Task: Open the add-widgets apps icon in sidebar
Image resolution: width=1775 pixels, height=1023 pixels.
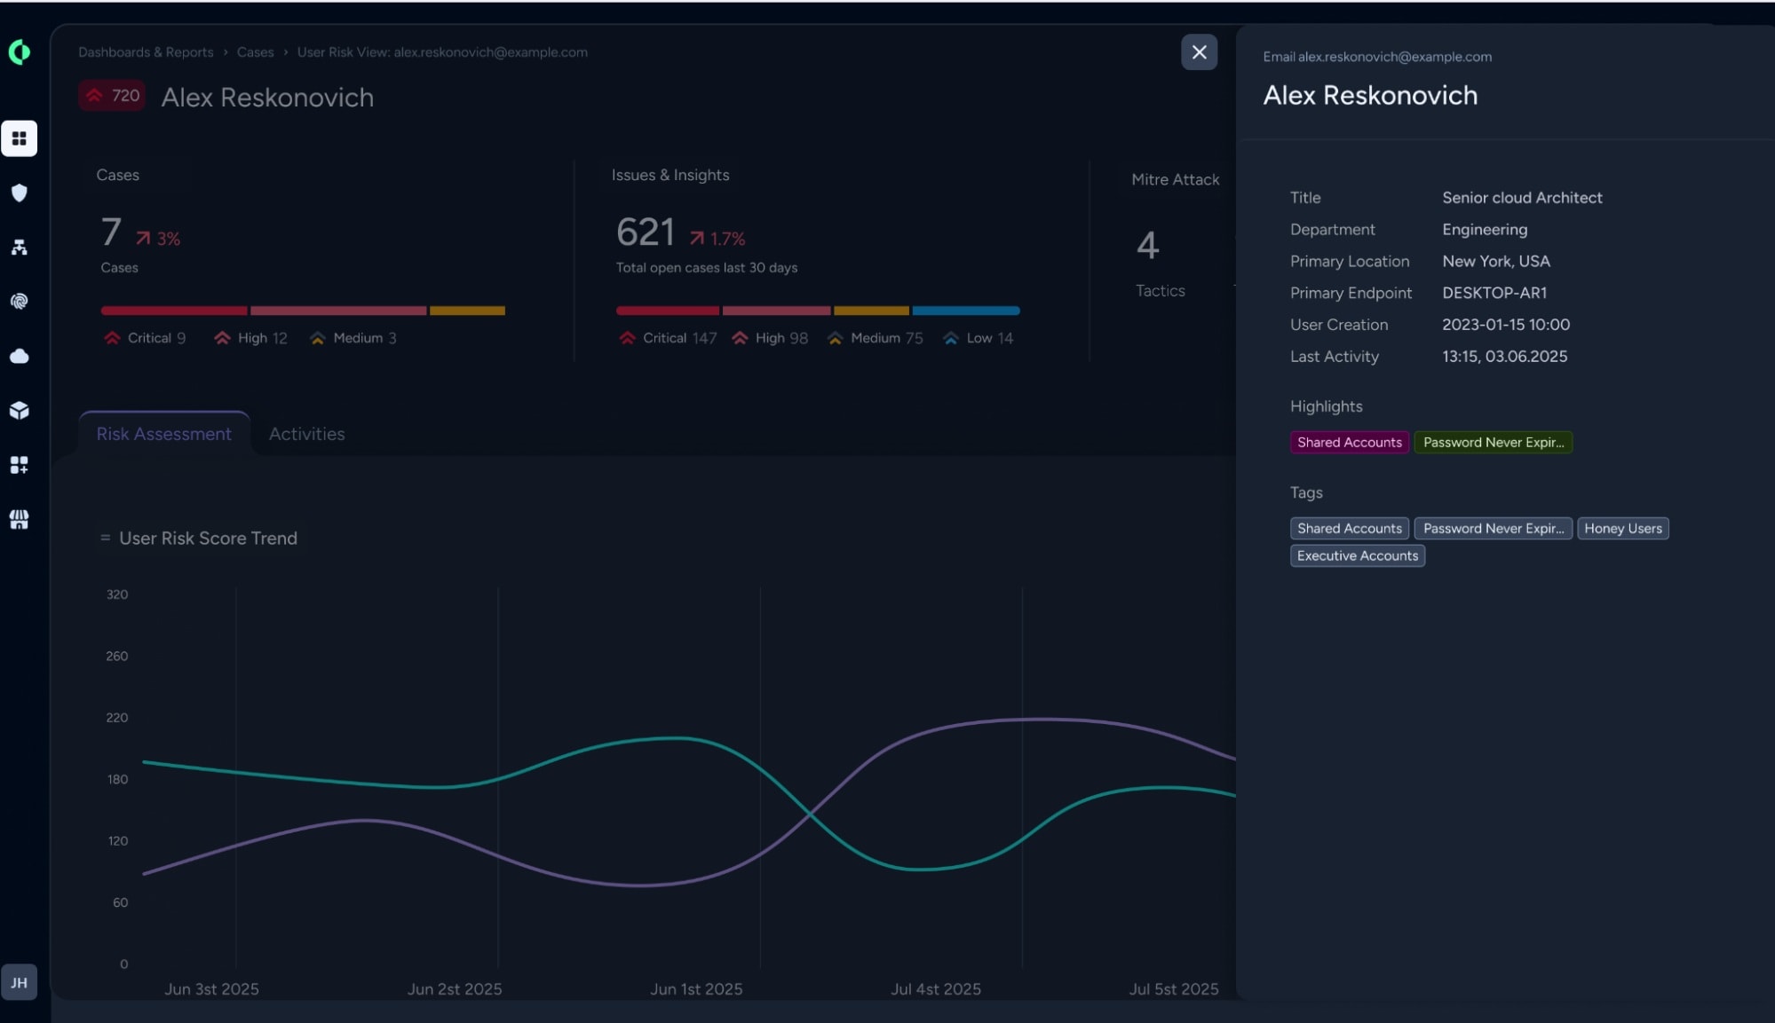Action: point(20,465)
